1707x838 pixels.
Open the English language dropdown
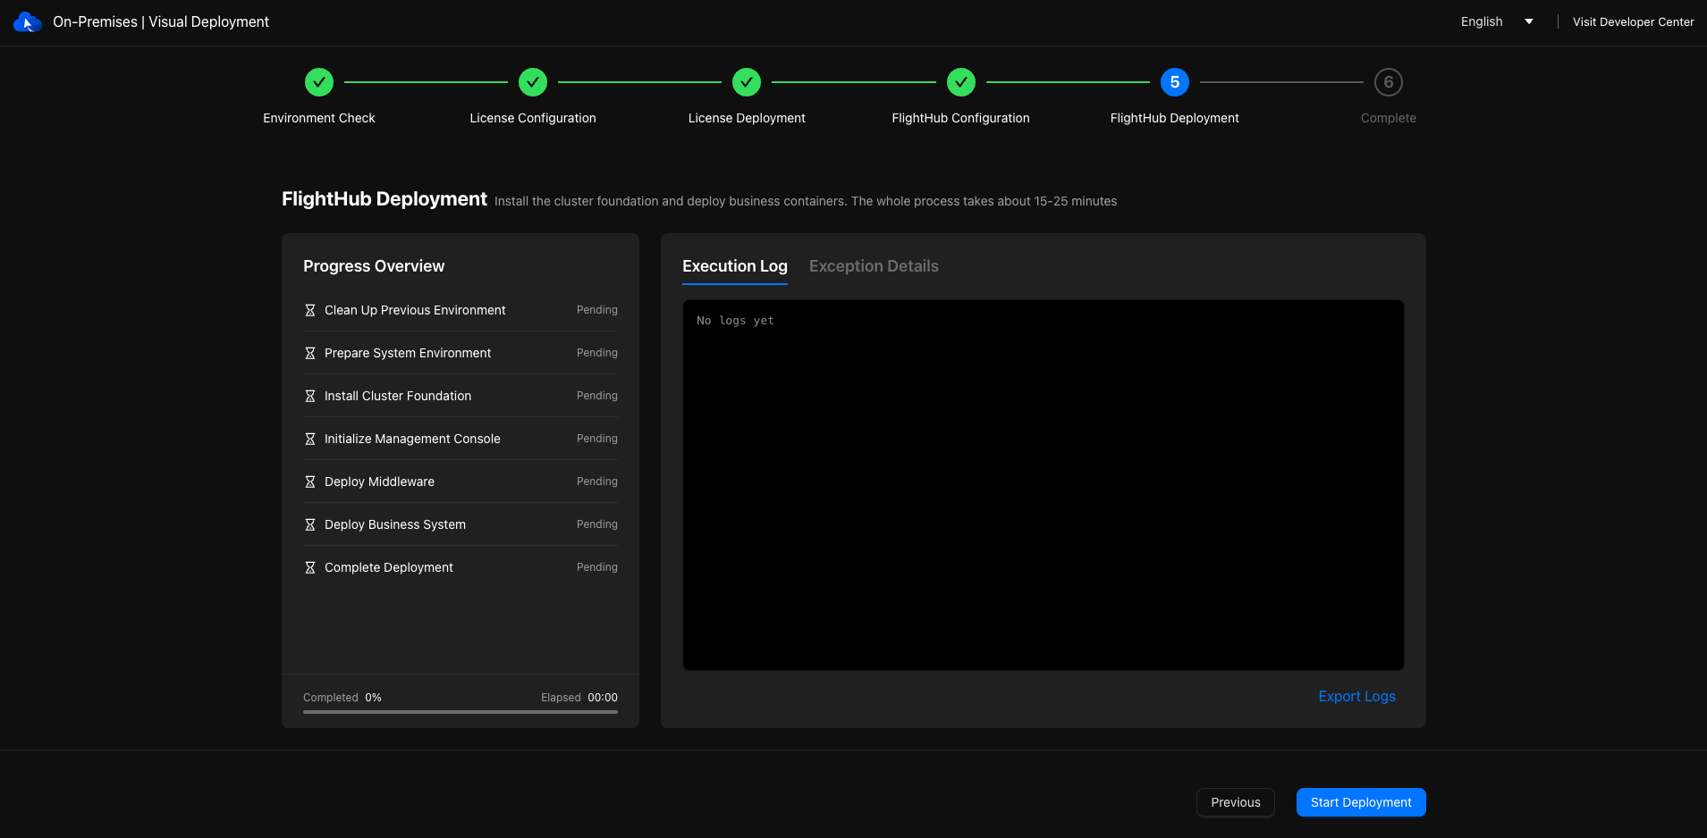(x=1497, y=21)
